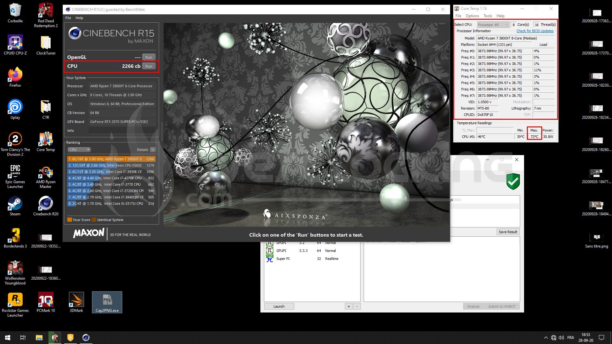Click MAXON logo in Cinebench

89,233
